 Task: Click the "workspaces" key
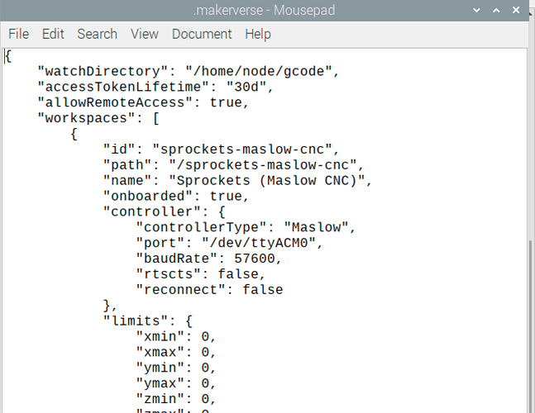point(86,118)
